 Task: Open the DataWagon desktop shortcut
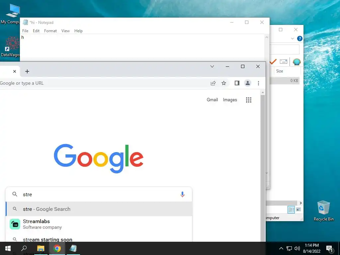[x=10, y=46]
